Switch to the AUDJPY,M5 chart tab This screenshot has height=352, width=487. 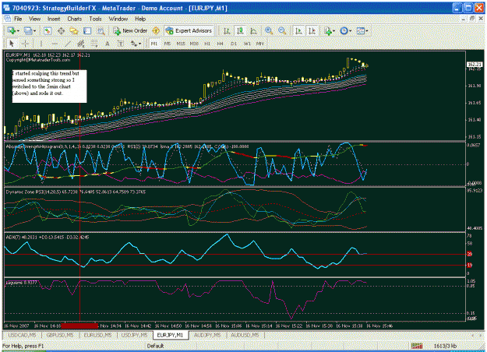(x=207, y=335)
